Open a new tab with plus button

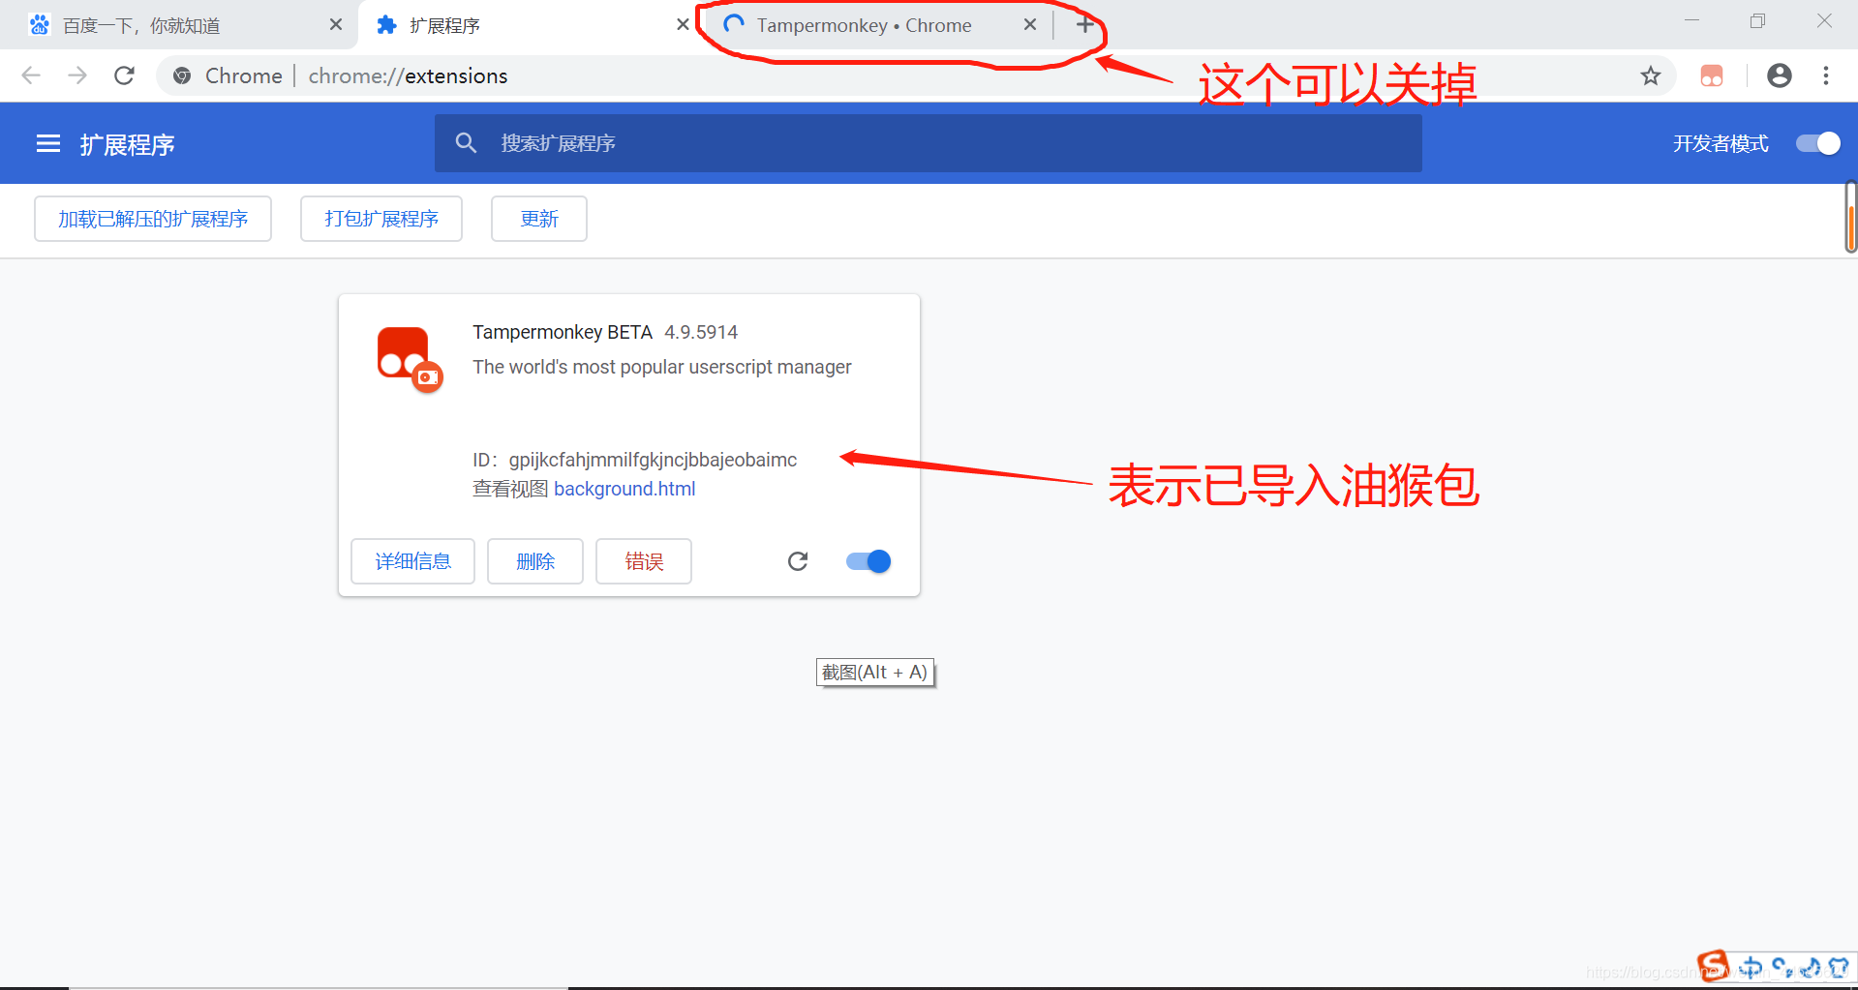point(1085,24)
